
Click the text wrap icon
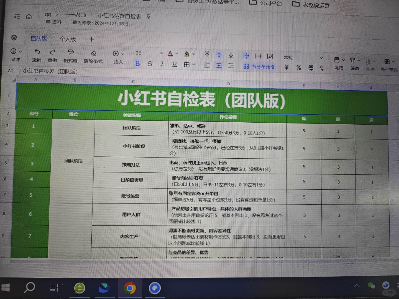270,56
